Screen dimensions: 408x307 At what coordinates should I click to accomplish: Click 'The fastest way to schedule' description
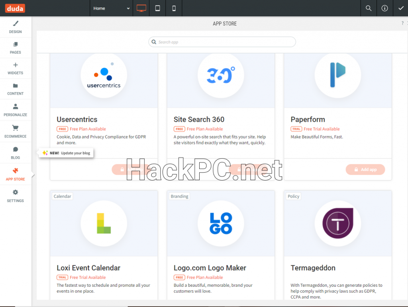tap(103, 288)
